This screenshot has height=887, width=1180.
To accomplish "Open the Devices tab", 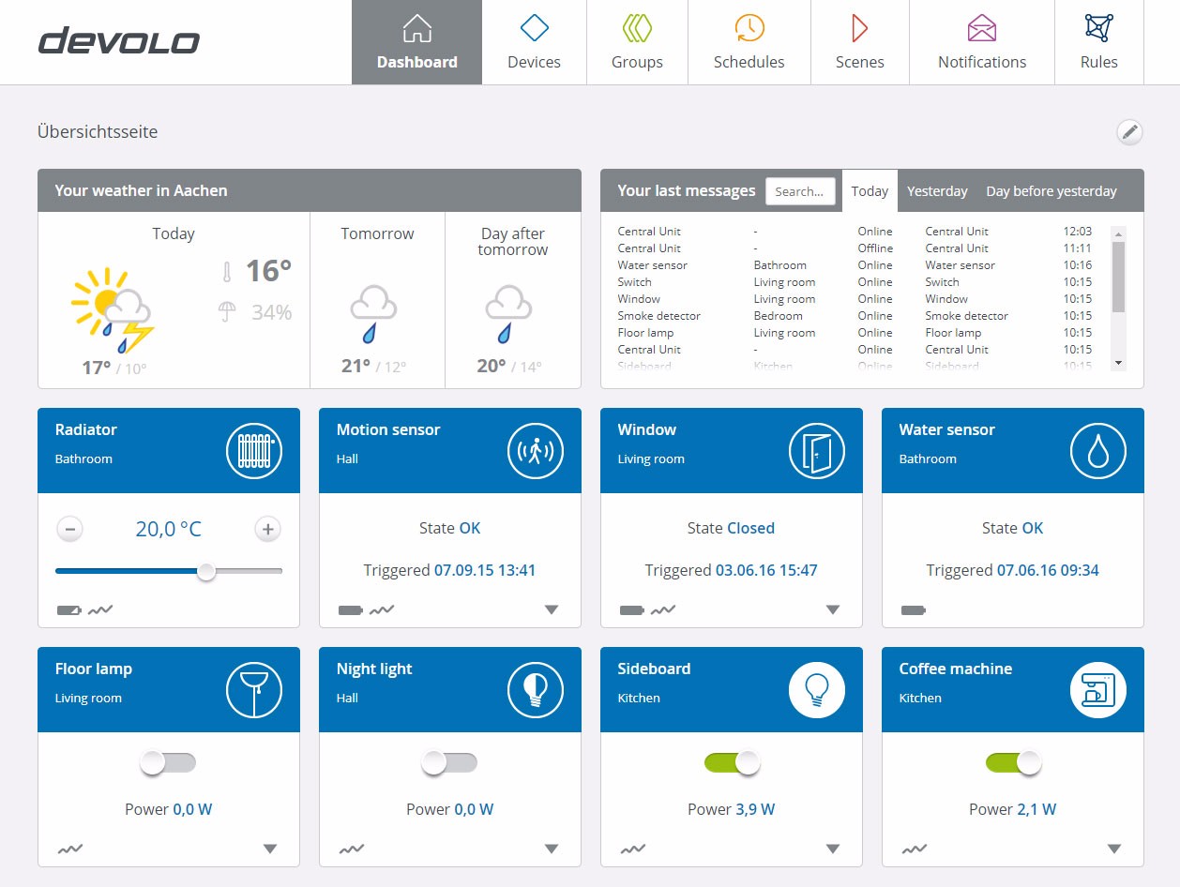I will 534,42.
